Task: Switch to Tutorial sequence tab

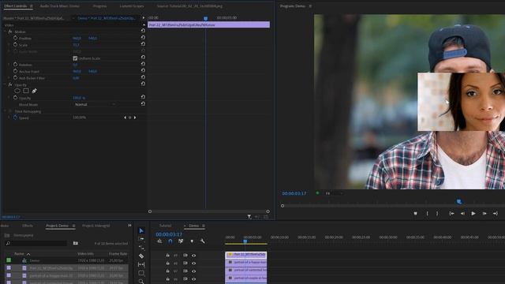Action: [165, 226]
